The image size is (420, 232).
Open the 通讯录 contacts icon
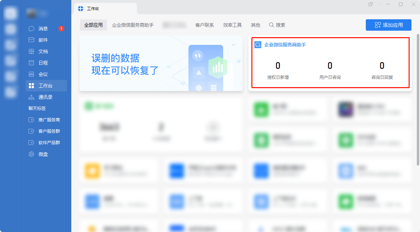31,97
